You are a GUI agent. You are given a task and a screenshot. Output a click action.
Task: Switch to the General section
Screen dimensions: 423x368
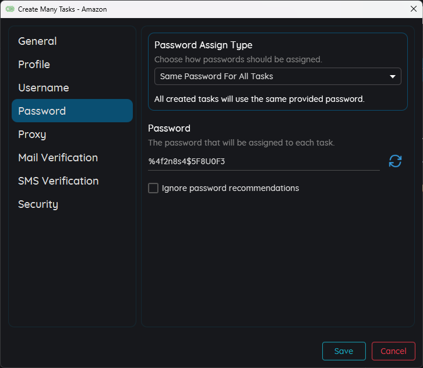[x=37, y=41]
